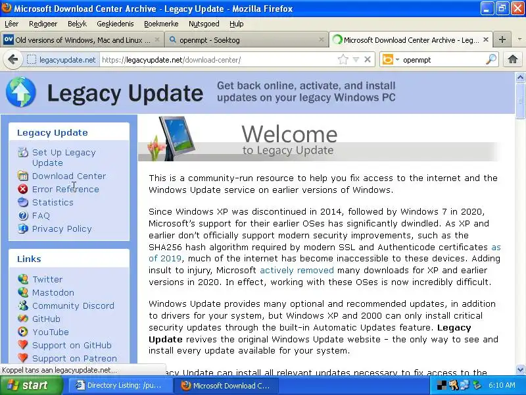Open the Lêer menu
This screenshot has width=526, height=395.
[11, 24]
